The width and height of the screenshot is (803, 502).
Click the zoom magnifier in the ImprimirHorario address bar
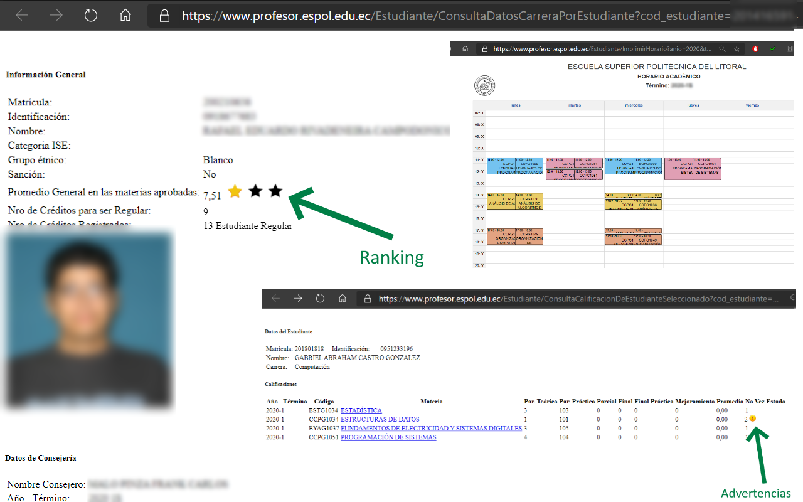pos(723,48)
